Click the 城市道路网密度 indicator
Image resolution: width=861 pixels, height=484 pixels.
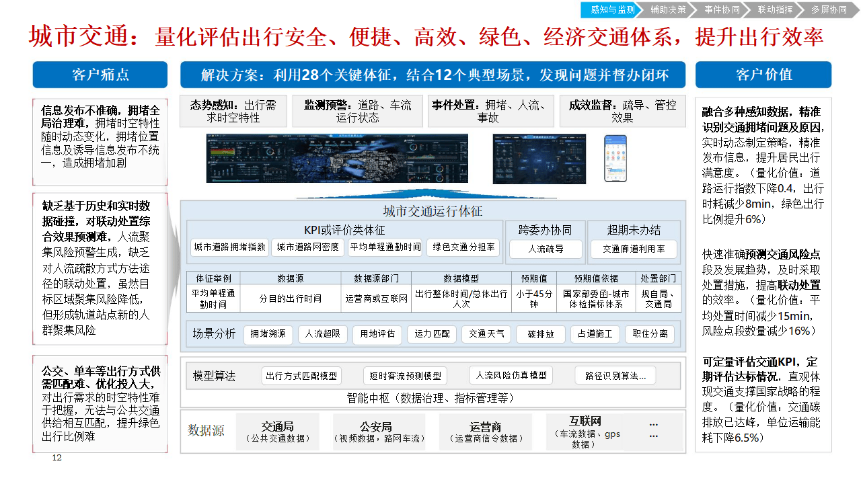click(307, 247)
